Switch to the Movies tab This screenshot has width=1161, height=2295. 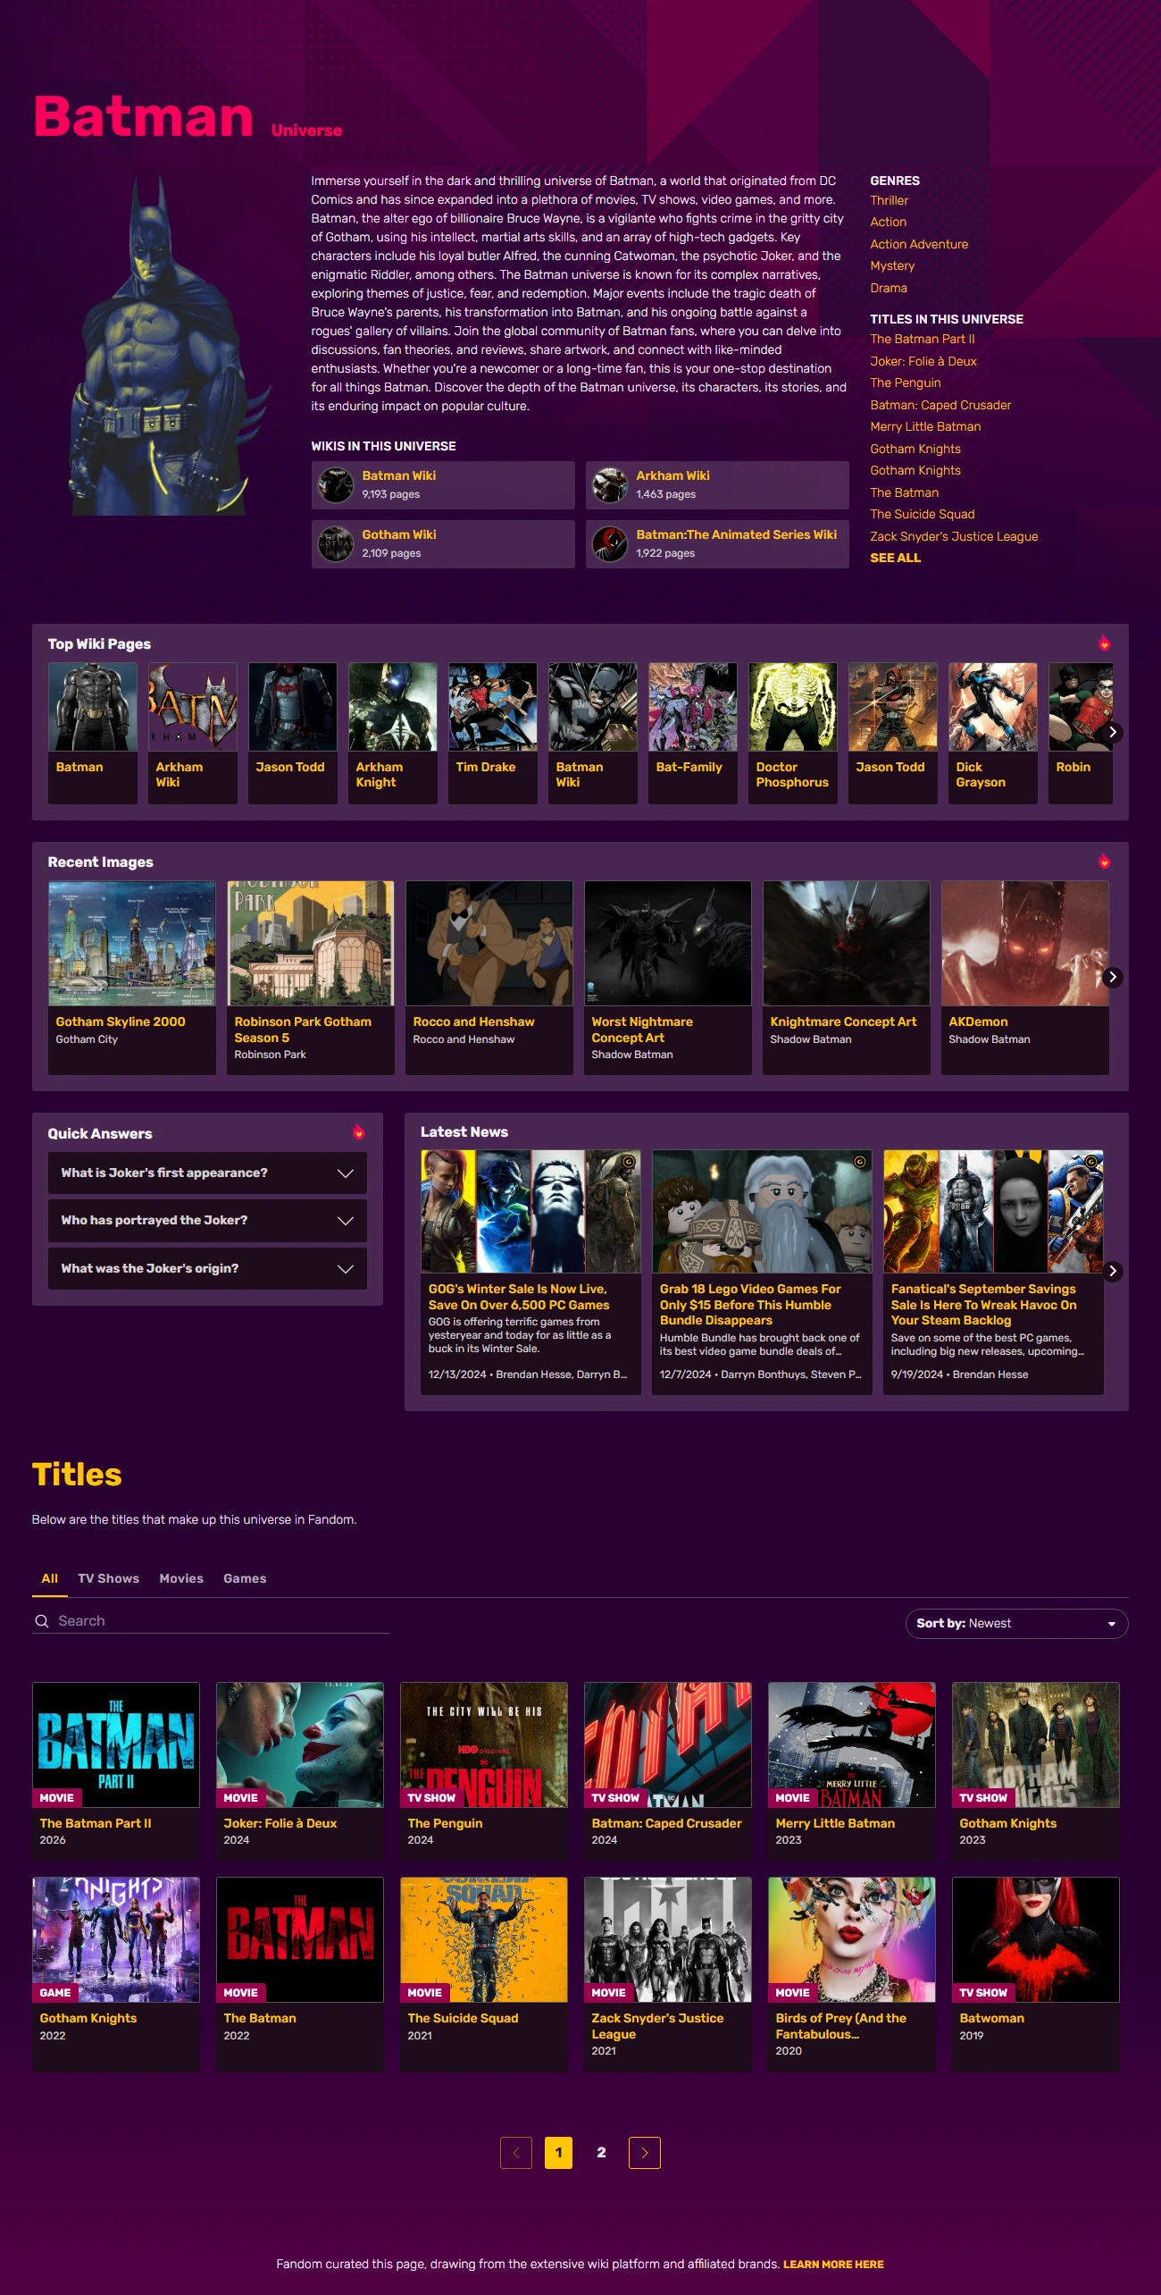click(x=181, y=1579)
